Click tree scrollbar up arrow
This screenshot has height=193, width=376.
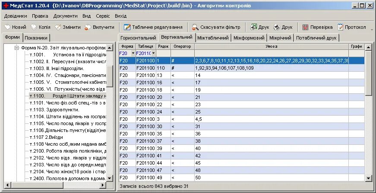[x=110, y=48]
